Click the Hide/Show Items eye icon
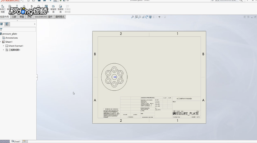This screenshot has height=143, width=257. click(x=159, y=17)
